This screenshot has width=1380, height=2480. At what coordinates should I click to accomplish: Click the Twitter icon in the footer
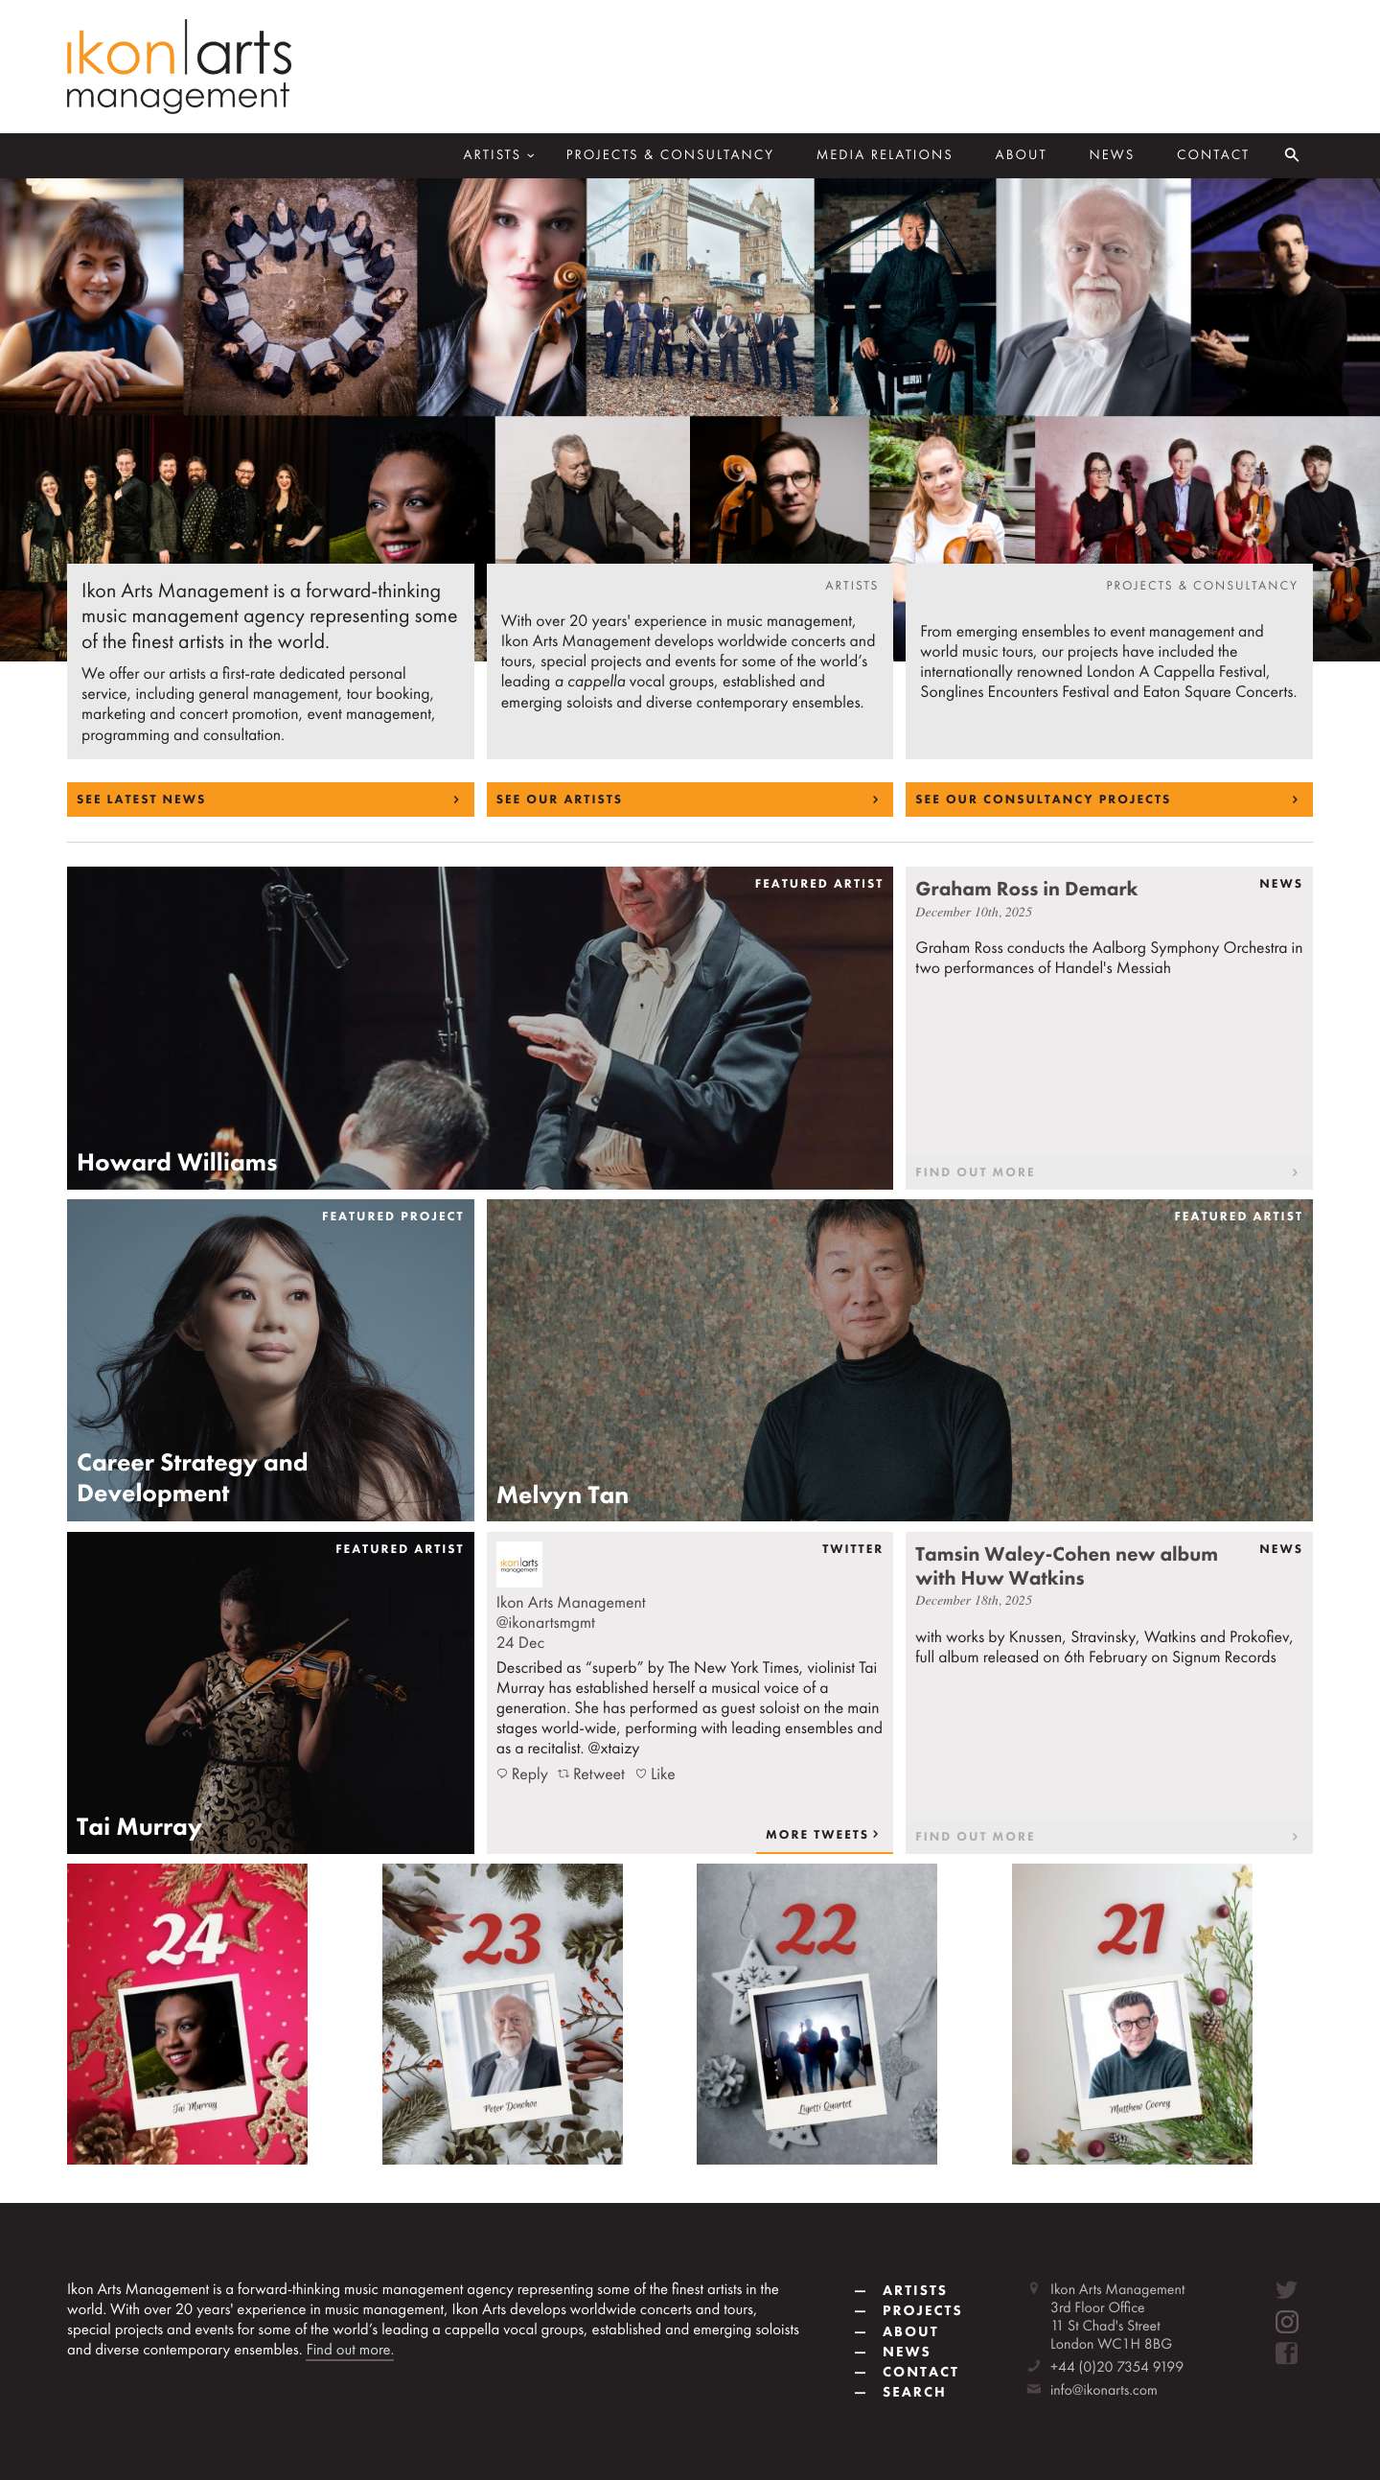(x=1286, y=2289)
